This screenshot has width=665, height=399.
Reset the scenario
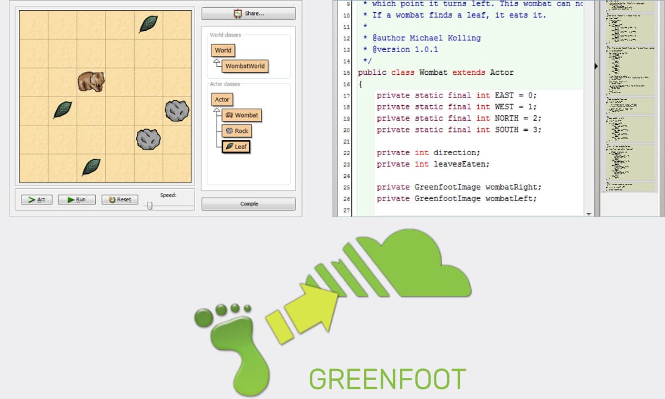pyautogui.click(x=120, y=199)
